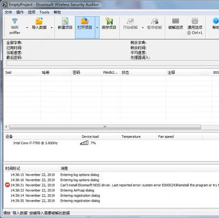219x218 pixels.
Task: Click the horizontal scrollbar thumb
Action: coord(105,127)
